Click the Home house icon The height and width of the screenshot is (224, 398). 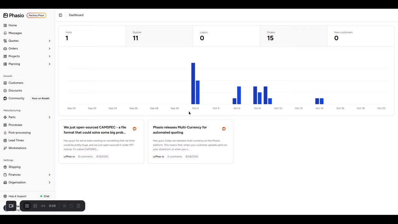[x=5, y=25]
